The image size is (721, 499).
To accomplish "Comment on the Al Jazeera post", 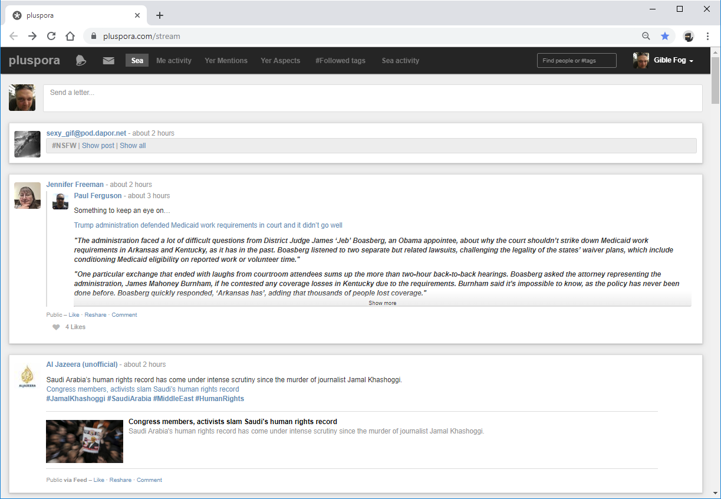I will [149, 480].
